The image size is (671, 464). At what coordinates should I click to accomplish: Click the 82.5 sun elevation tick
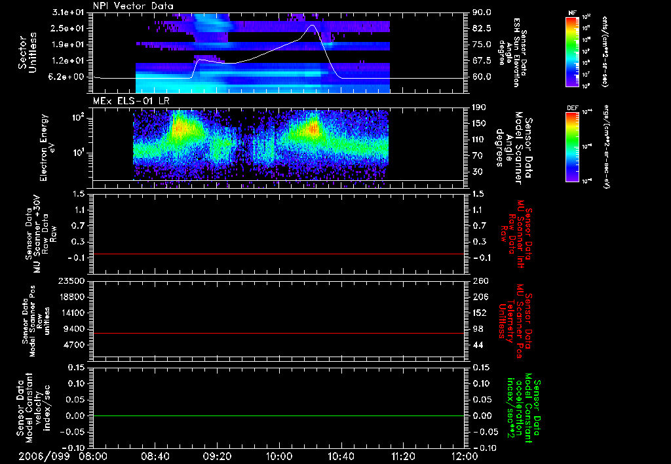coord(482,29)
